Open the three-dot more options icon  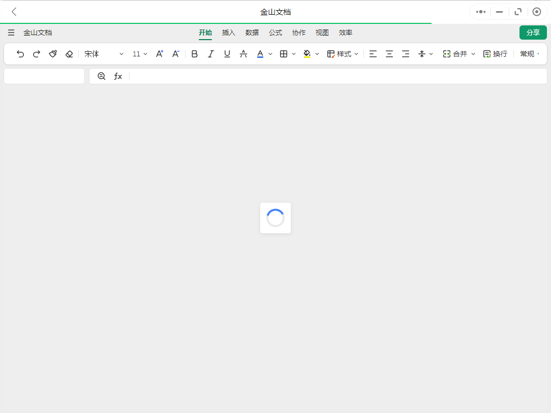coord(481,12)
